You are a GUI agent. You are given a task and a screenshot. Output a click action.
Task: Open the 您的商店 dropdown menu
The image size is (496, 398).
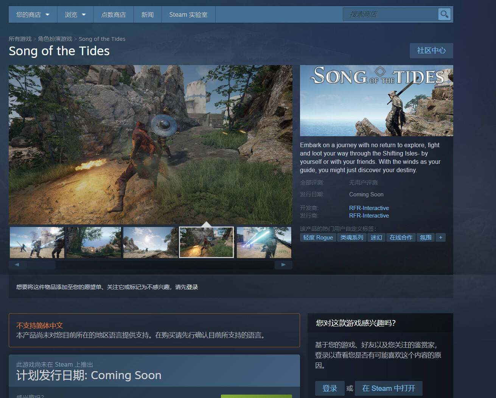click(33, 14)
